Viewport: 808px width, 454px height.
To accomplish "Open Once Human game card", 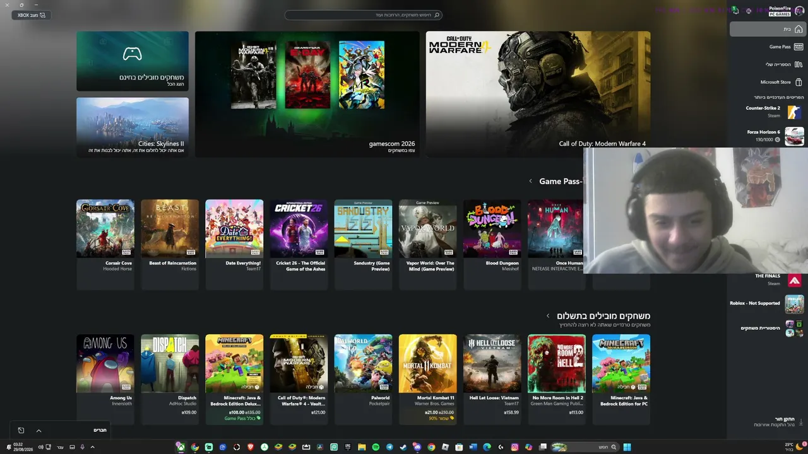I will point(556,245).
